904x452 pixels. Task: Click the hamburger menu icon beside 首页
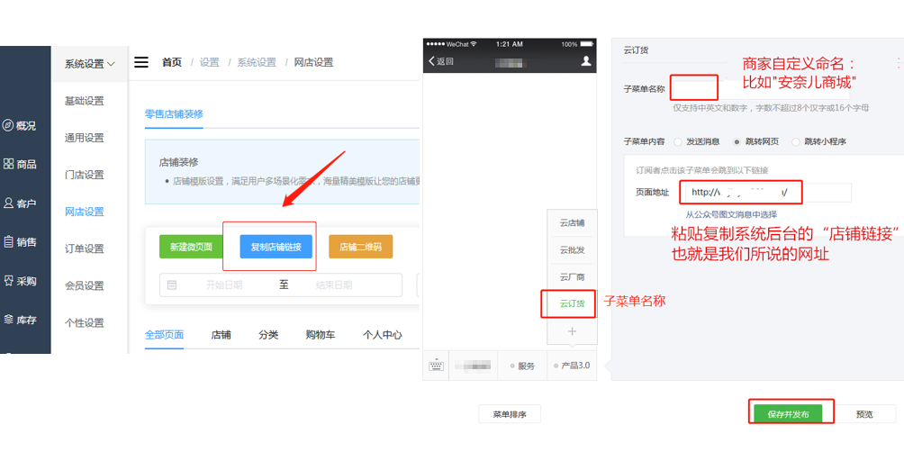point(141,62)
